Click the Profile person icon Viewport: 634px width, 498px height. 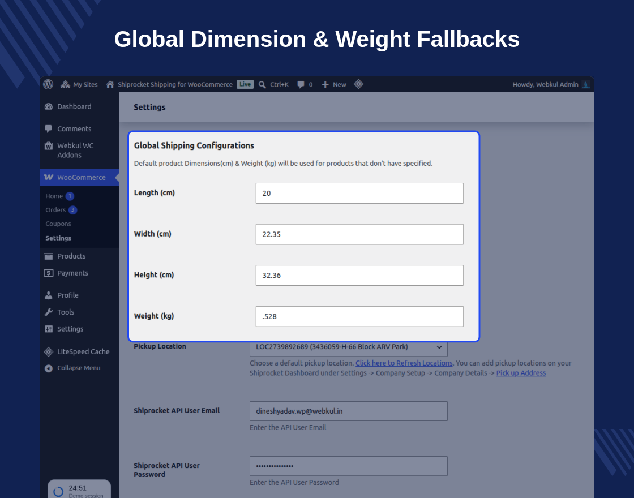point(49,295)
